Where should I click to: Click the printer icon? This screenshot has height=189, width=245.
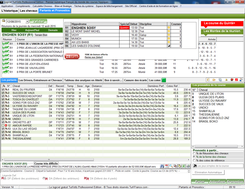pyautogui.click(x=188, y=166)
